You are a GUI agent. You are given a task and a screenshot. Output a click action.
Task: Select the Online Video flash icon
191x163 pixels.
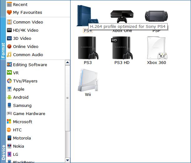[9, 46]
